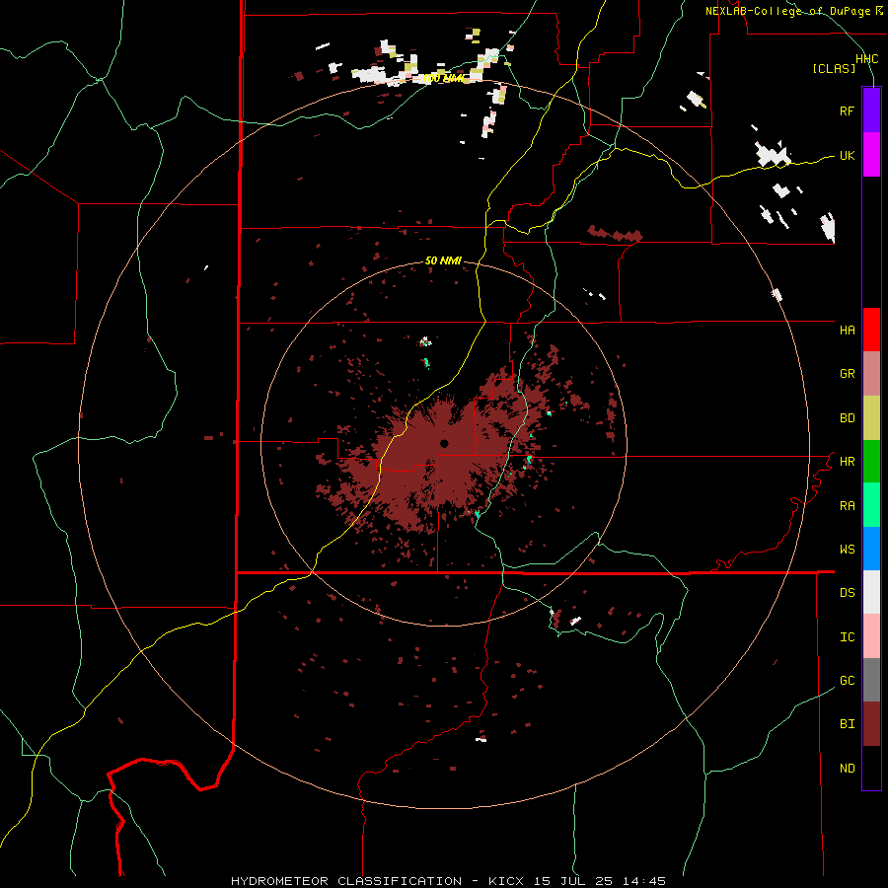Click the HYDROMETEOR CLASSIFICATION title text

[346, 881]
